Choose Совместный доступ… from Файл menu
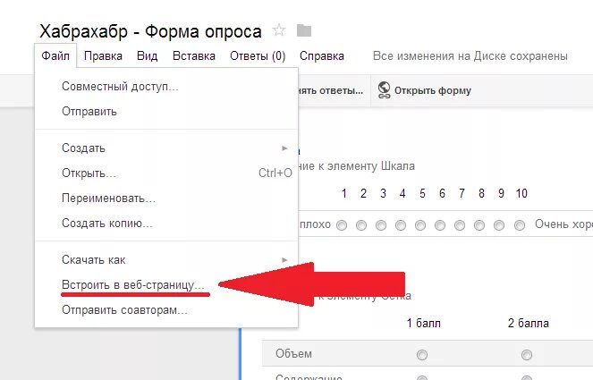 pos(166,87)
